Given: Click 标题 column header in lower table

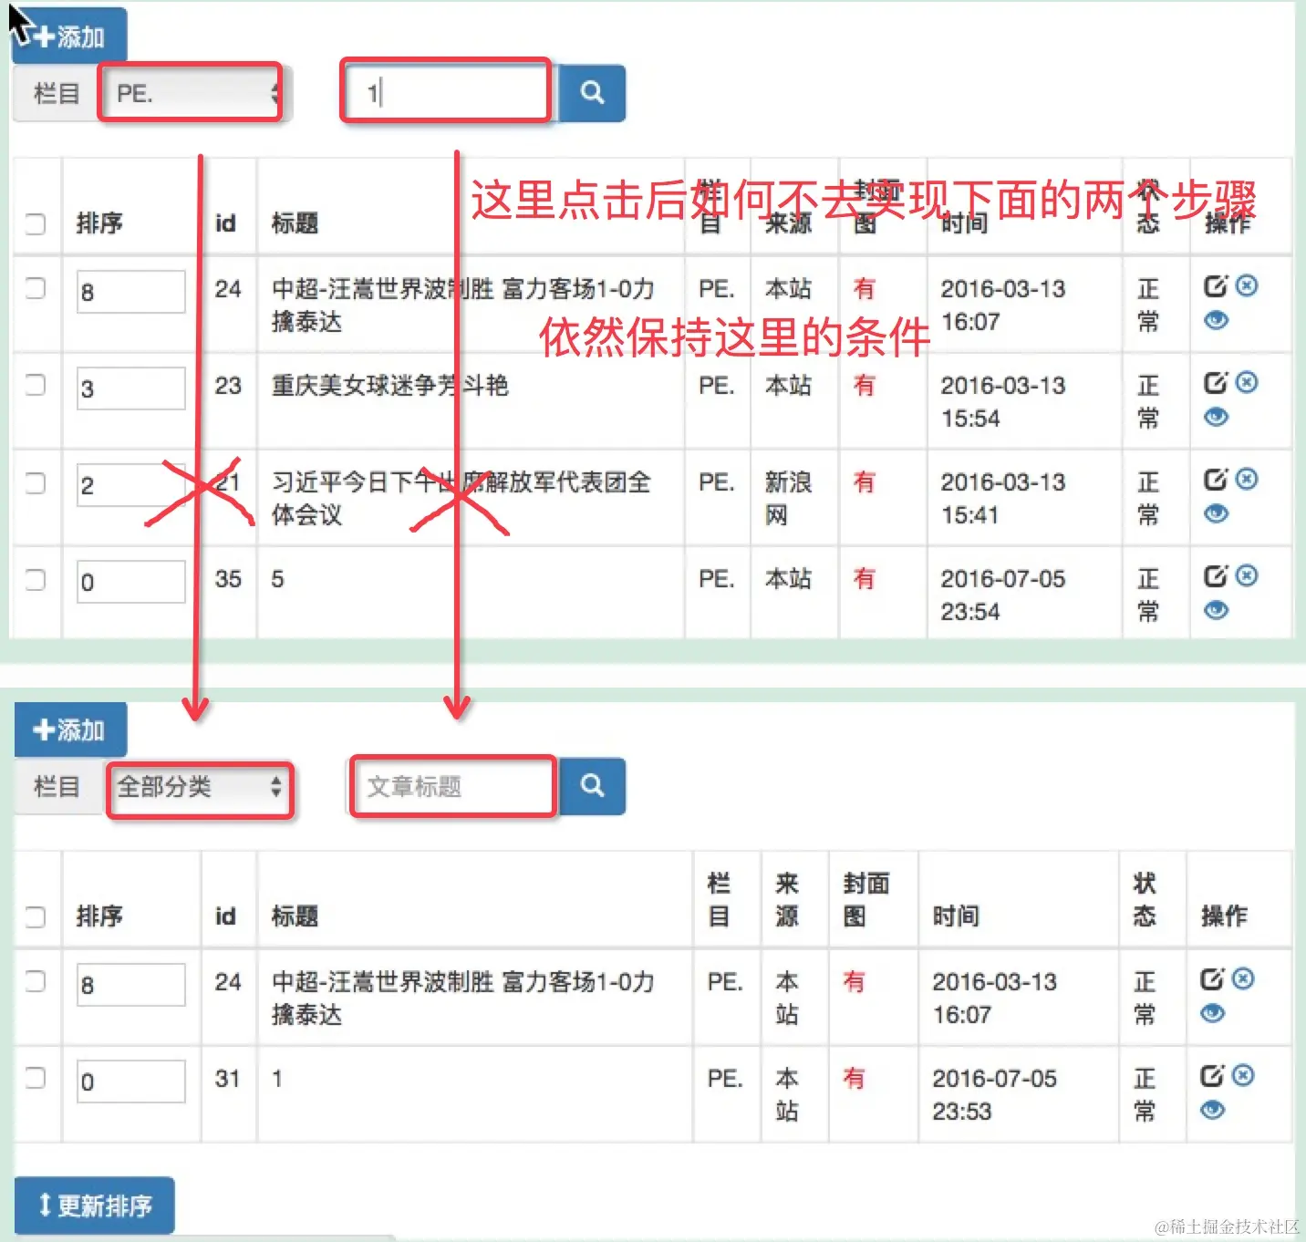Looking at the screenshot, I should 295,916.
